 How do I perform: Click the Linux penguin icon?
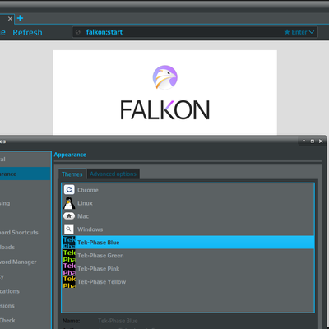(69, 203)
